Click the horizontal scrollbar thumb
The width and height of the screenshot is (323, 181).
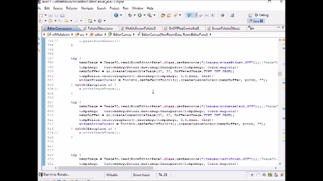[x=105, y=168]
